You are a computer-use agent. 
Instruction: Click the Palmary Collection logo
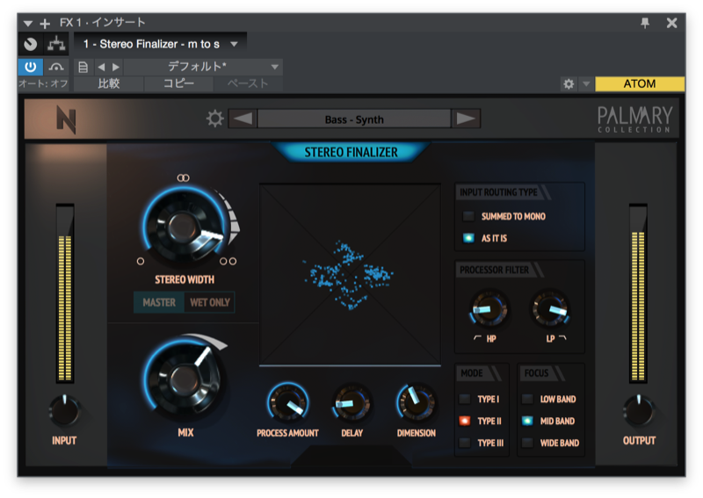pyautogui.click(x=634, y=119)
